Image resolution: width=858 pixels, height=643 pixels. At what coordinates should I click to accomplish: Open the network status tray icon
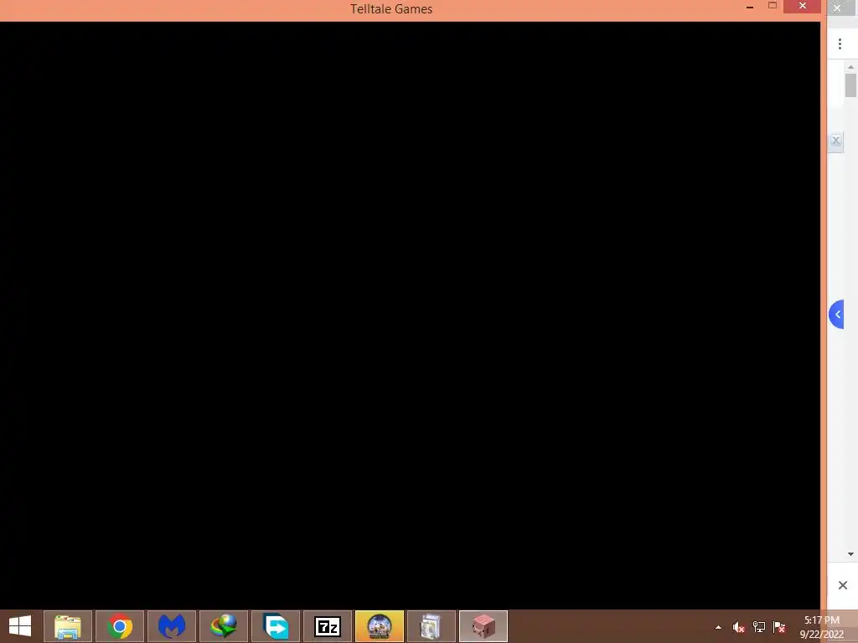(x=759, y=627)
